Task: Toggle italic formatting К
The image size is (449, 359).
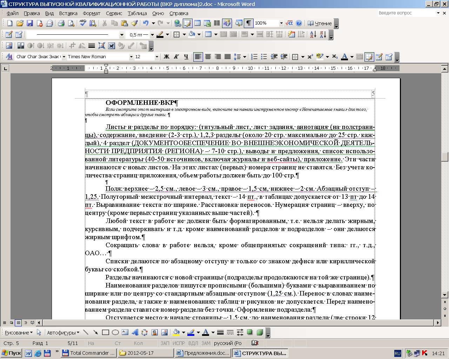Action: point(176,57)
